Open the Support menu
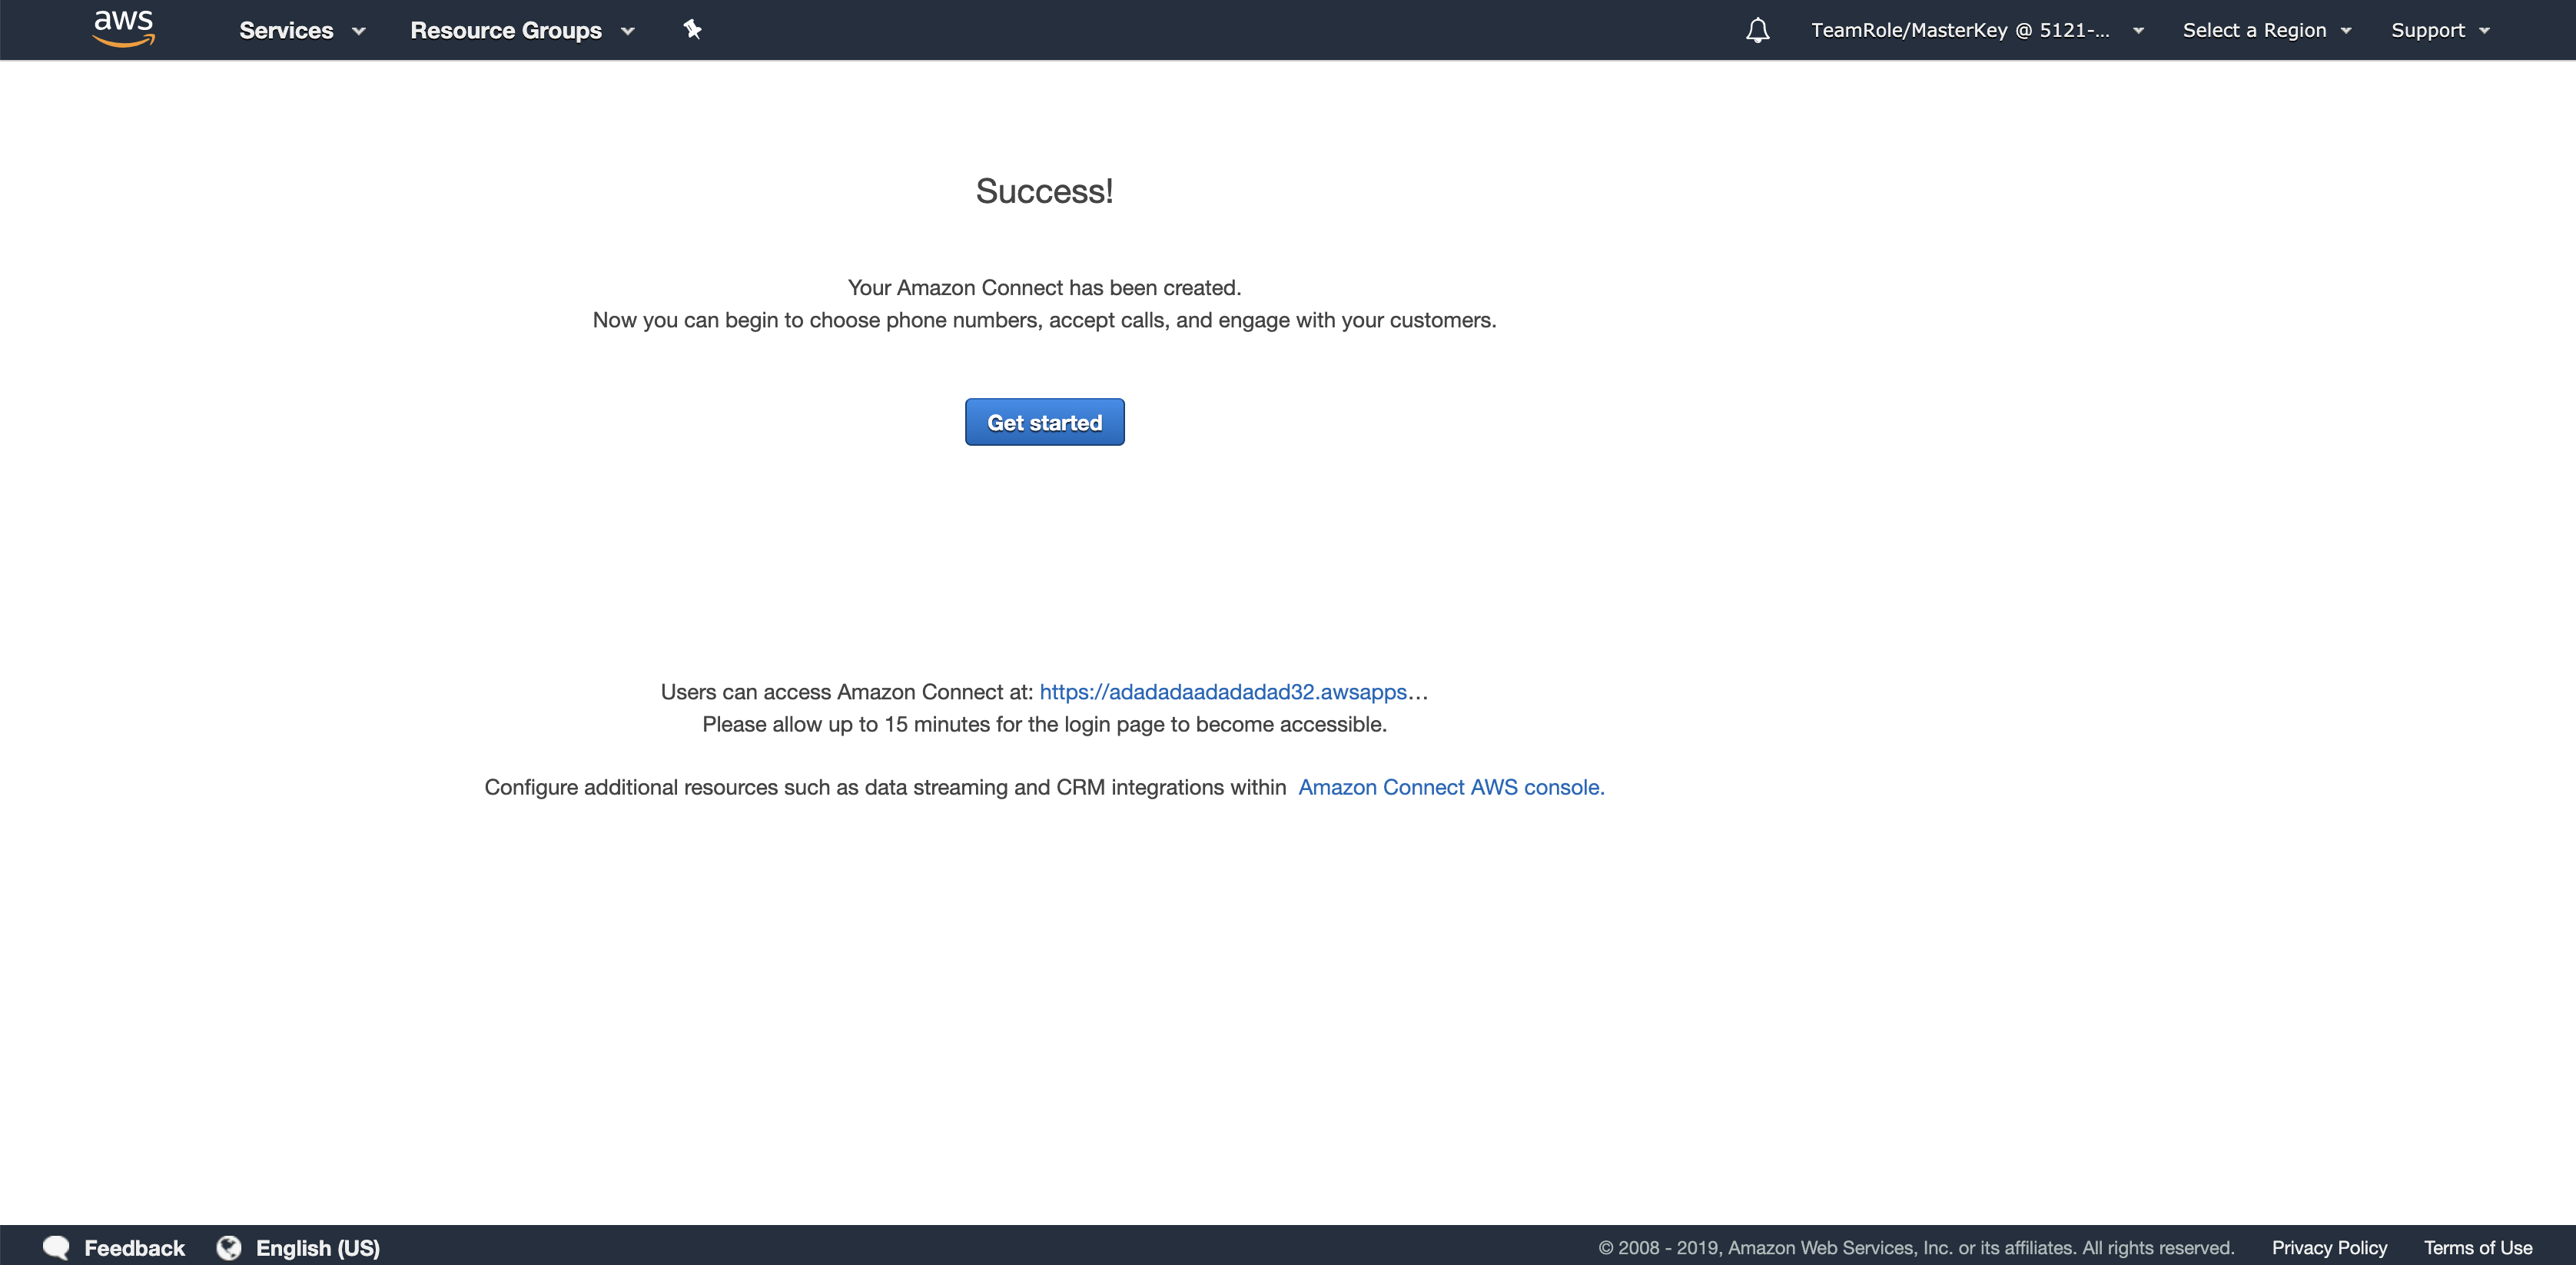Viewport: 2576px width, 1265px height. (x=2427, y=30)
